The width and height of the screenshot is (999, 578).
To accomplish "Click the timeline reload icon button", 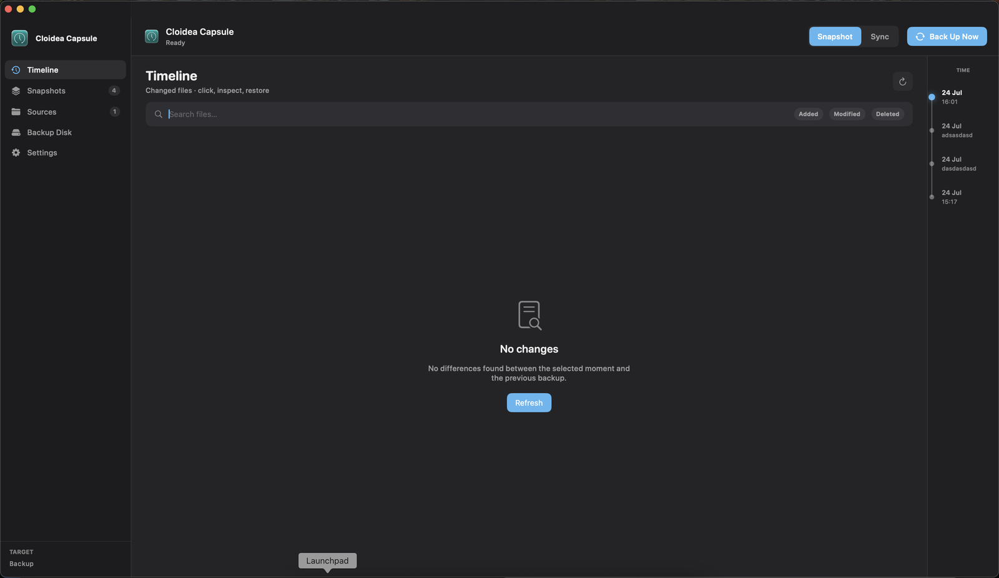I will coord(902,81).
